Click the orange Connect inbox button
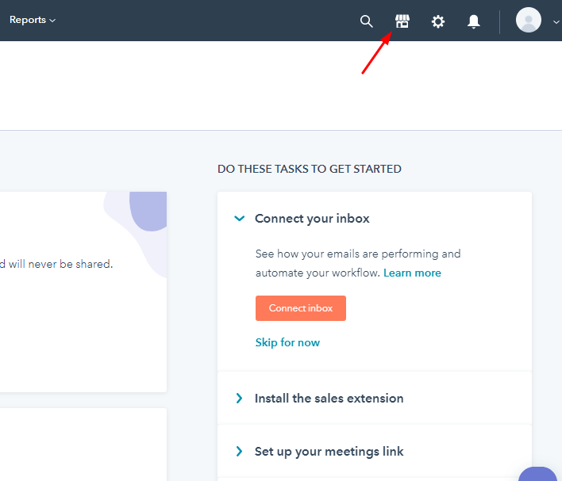562x481 pixels. [x=301, y=308]
